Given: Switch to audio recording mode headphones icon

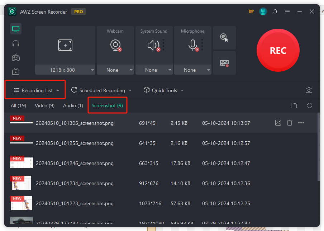Looking at the screenshot, I should point(16,43).
